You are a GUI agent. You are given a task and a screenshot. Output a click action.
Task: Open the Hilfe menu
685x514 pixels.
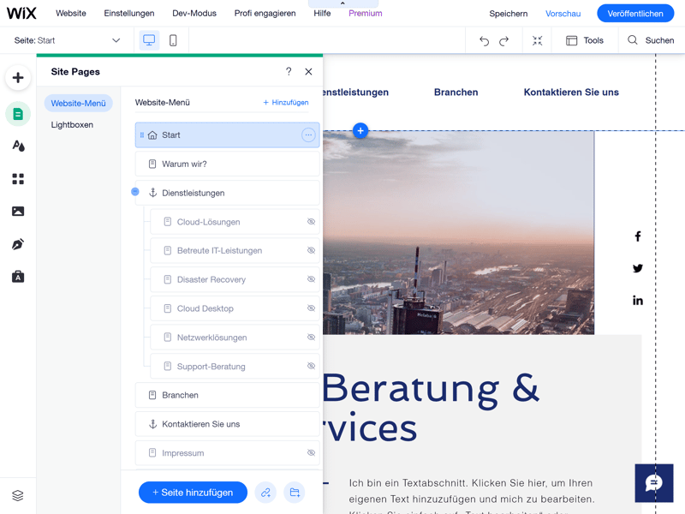coord(322,13)
